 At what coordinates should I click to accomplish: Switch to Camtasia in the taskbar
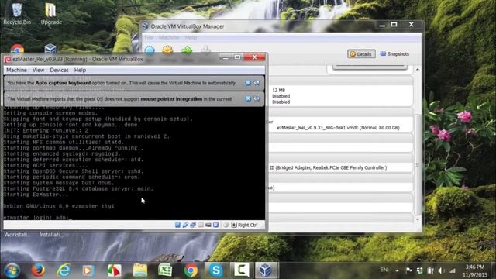241,270
